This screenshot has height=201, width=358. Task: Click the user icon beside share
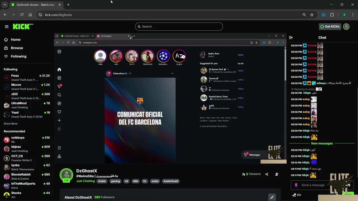click(x=277, y=174)
